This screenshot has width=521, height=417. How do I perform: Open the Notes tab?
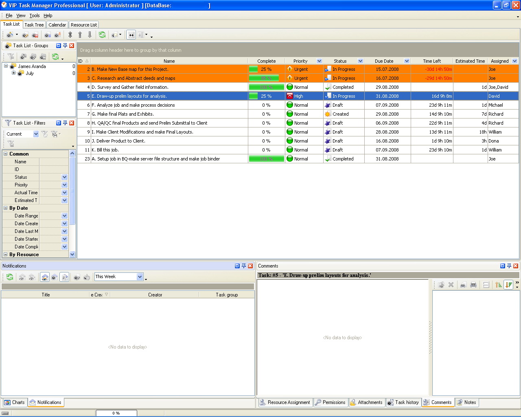tap(466, 402)
